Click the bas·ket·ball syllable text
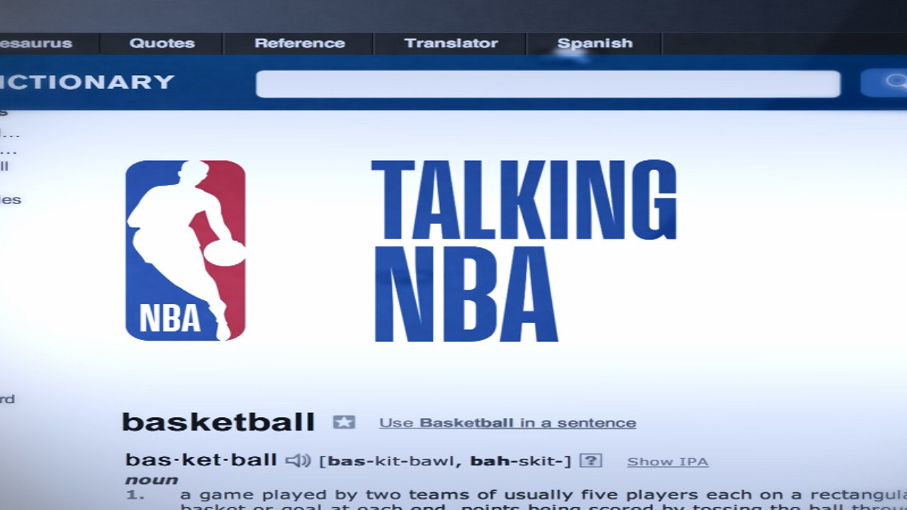Viewport: 907px width, 510px height. coord(201,460)
